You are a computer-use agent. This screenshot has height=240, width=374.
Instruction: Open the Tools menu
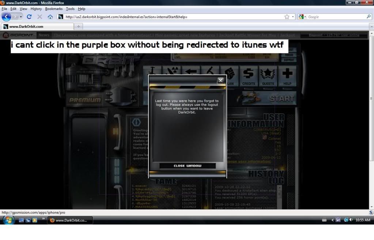tap(70, 9)
